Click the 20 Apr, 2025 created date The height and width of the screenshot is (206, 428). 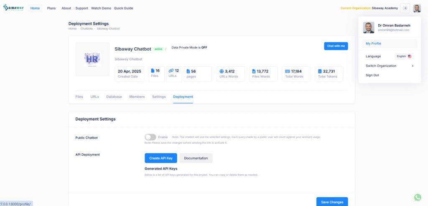pyautogui.click(x=130, y=72)
